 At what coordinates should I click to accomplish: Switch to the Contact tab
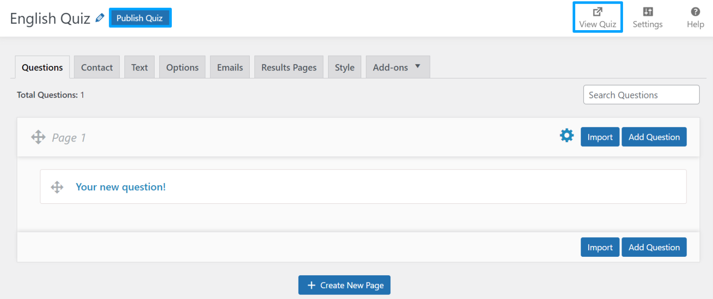(97, 66)
